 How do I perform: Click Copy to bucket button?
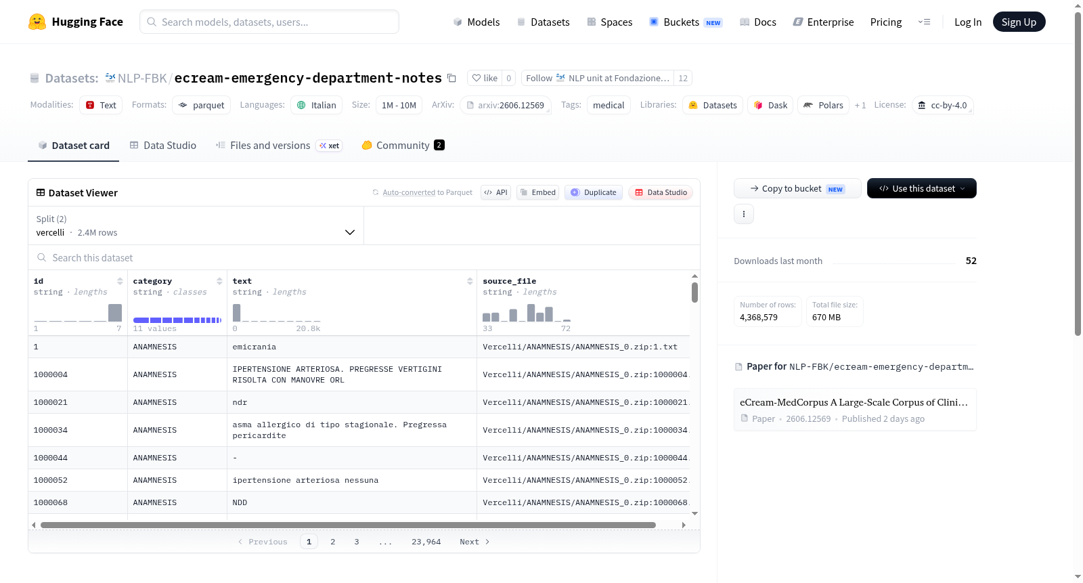797,188
